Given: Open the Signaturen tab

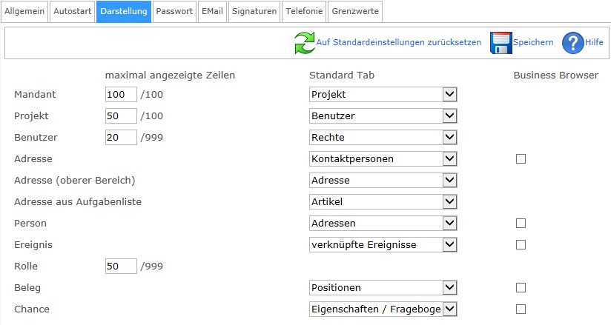Looking at the screenshot, I should (x=254, y=12).
